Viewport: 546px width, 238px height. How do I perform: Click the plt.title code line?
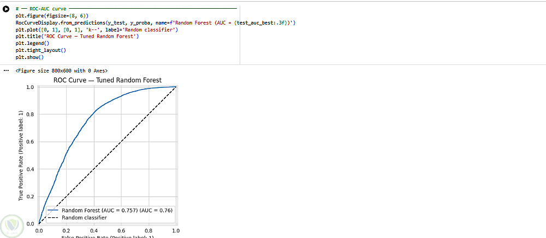click(77, 37)
